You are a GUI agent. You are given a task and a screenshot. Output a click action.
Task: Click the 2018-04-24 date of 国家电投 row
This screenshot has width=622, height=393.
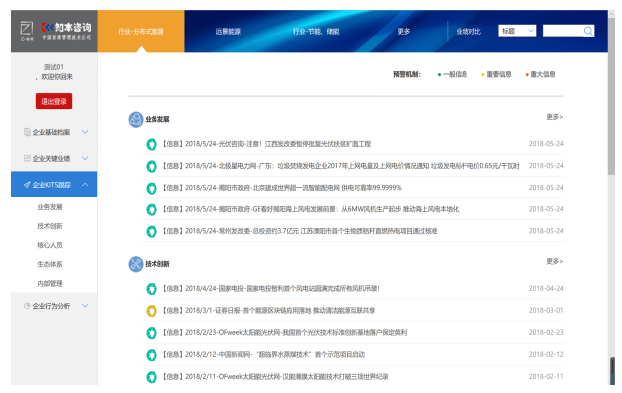click(546, 289)
